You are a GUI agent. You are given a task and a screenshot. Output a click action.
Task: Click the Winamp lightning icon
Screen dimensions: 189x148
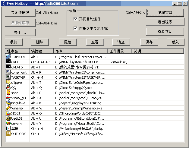tap(8, 108)
